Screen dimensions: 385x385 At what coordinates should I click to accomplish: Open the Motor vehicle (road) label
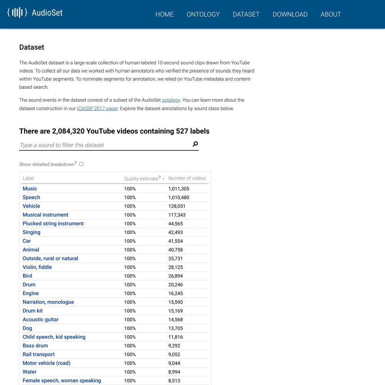point(47,363)
